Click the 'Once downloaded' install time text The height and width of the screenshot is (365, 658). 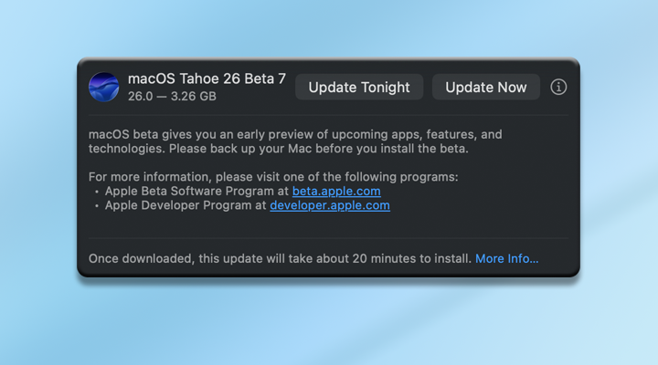280,259
